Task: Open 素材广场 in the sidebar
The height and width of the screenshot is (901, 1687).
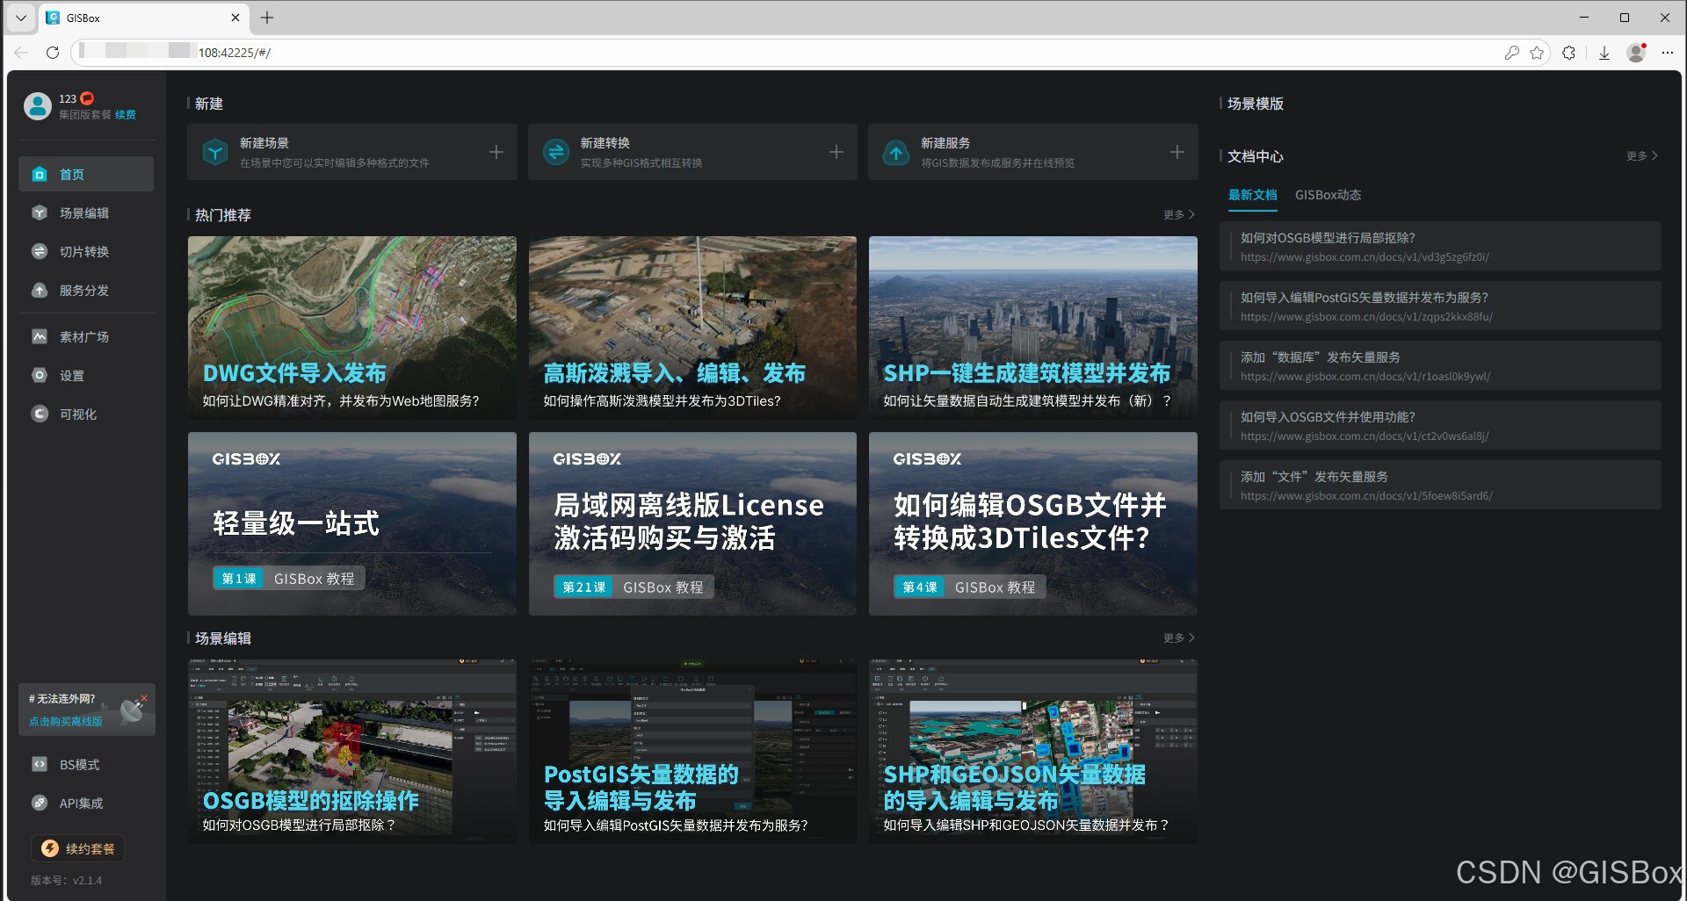Action: pos(86,336)
